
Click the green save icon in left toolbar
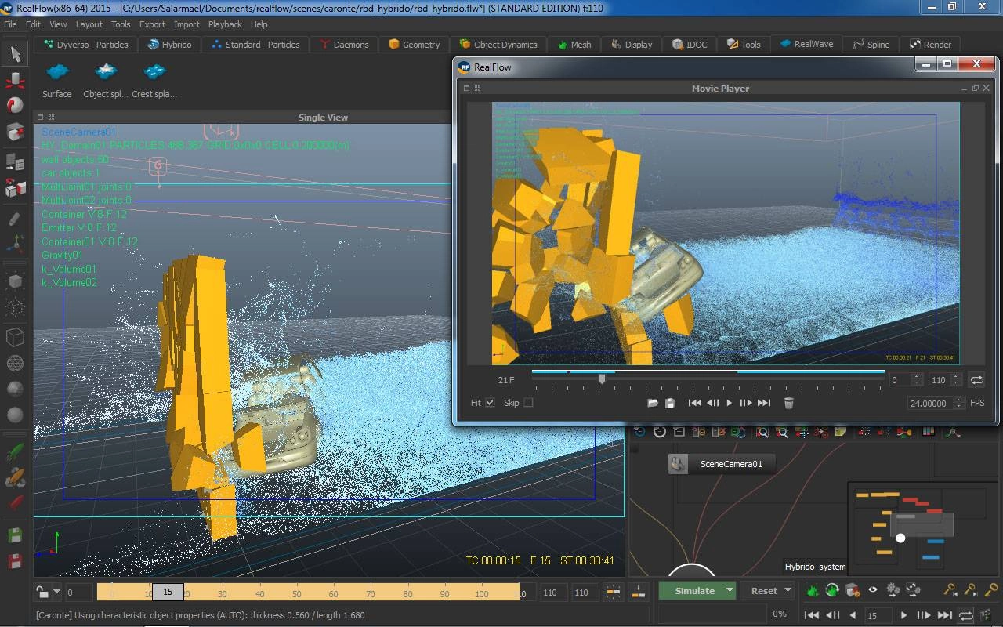coord(15,535)
